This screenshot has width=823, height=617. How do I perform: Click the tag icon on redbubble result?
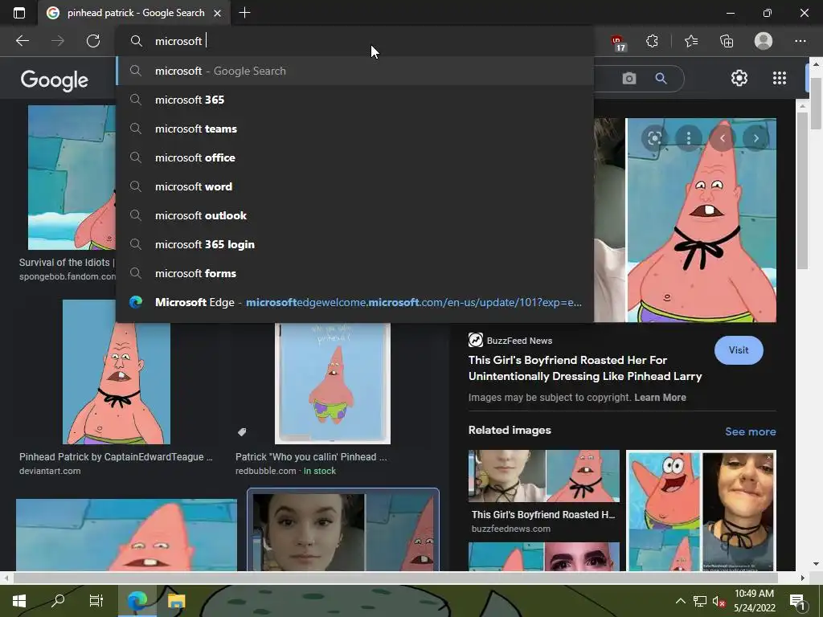tap(242, 431)
